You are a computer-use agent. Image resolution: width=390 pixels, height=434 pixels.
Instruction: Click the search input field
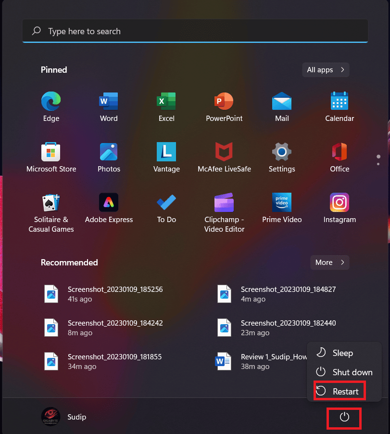coord(195,31)
